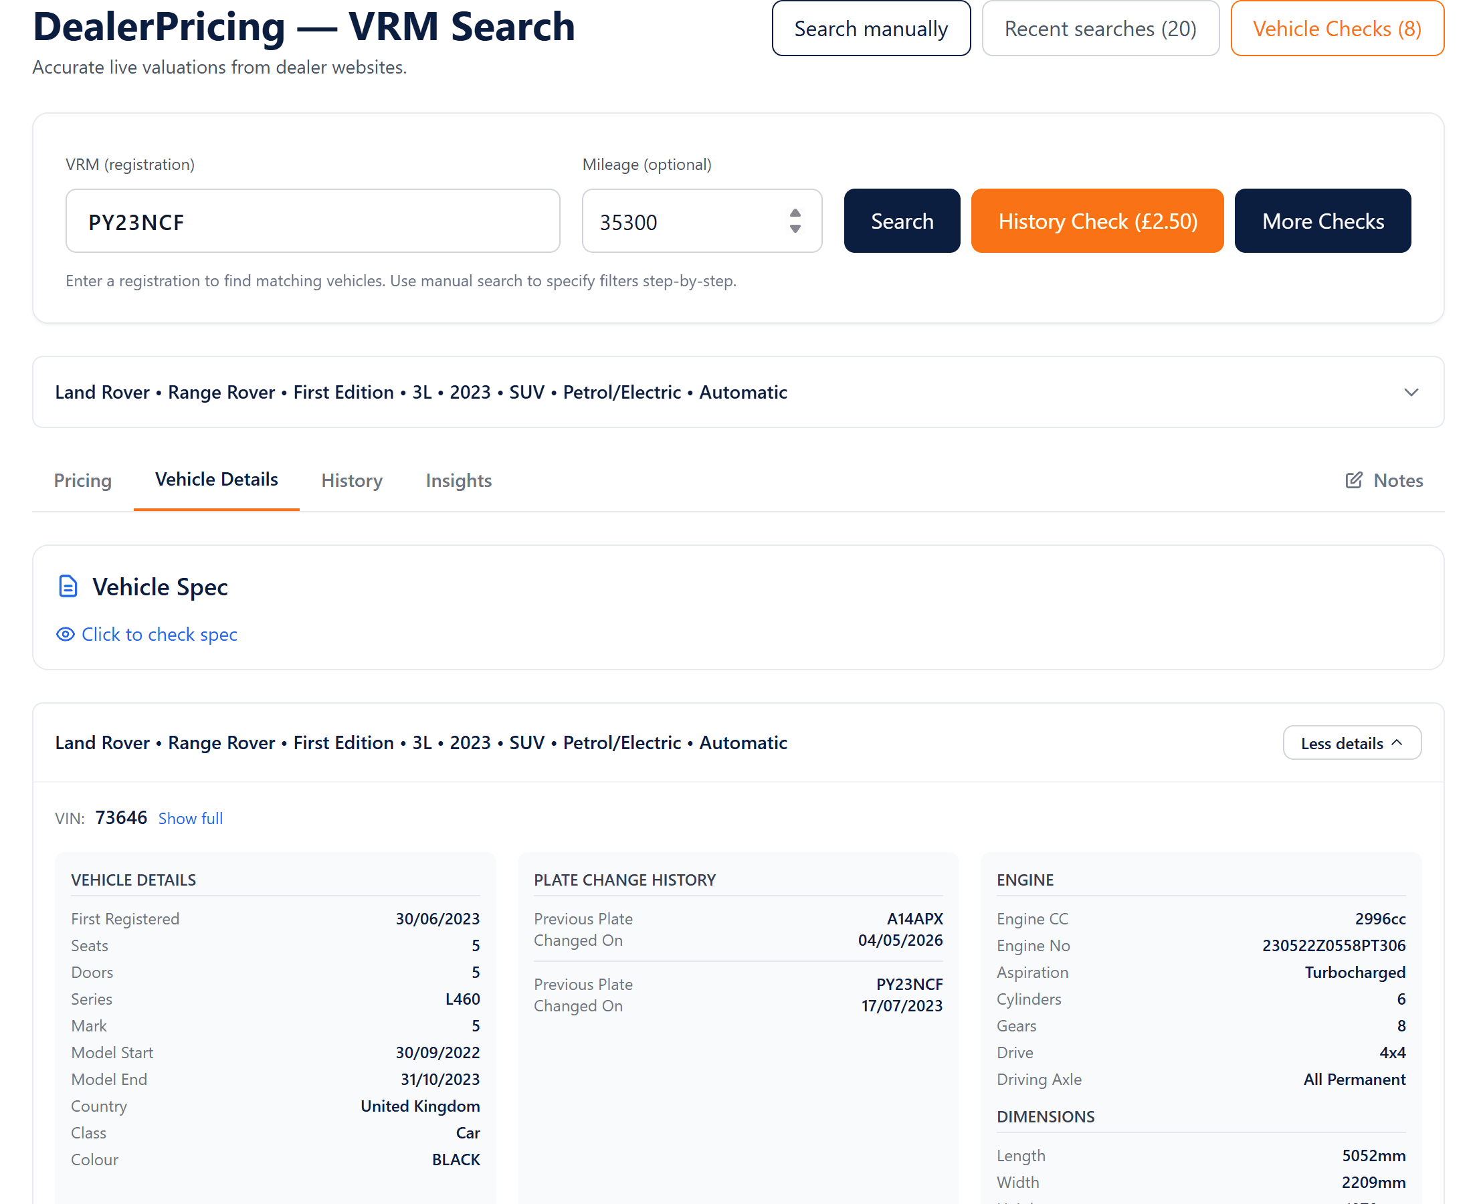Collapse details using the Less details button

click(x=1352, y=742)
